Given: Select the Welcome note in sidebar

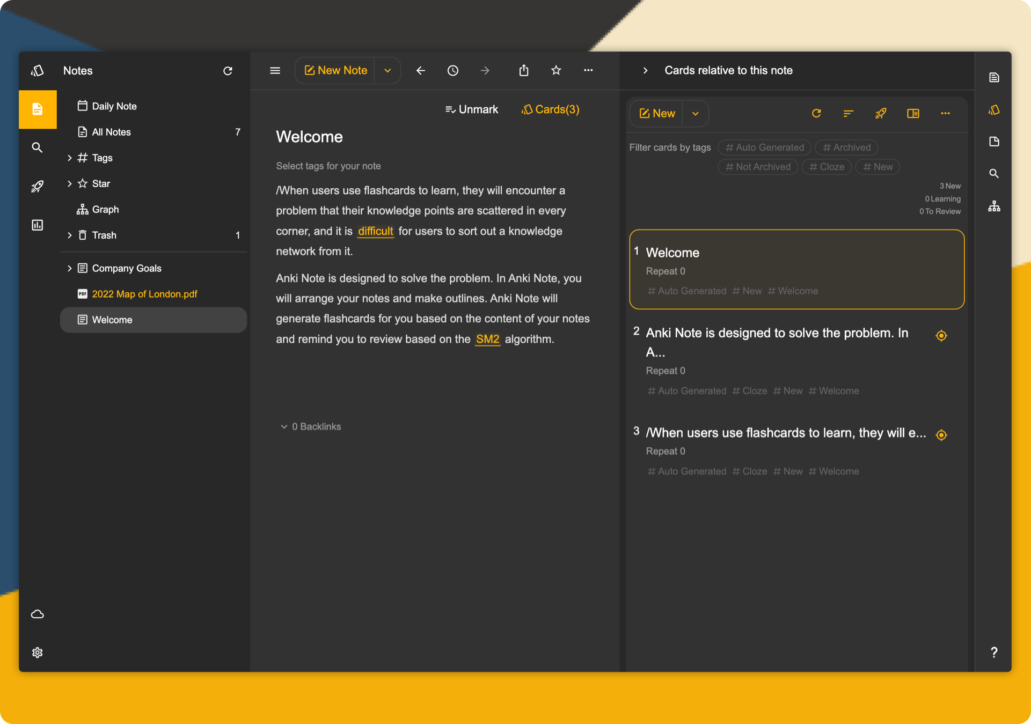Looking at the screenshot, I should [x=153, y=320].
